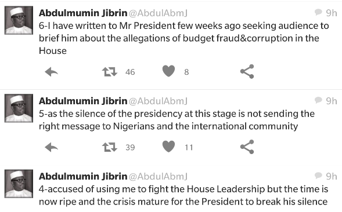This screenshot has width=342, height=212.
Task: Open profile picture on tweet numbered 5
Action: 19,108
